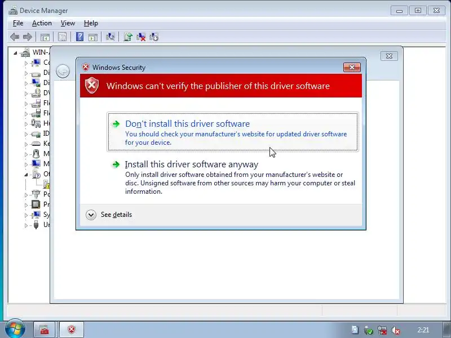Image resolution: width=451 pixels, height=338 pixels.
Task: Open the File menu
Action: click(x=18, y=23)
